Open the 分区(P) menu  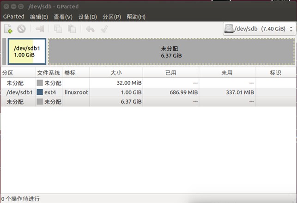(x=111, y=17)
